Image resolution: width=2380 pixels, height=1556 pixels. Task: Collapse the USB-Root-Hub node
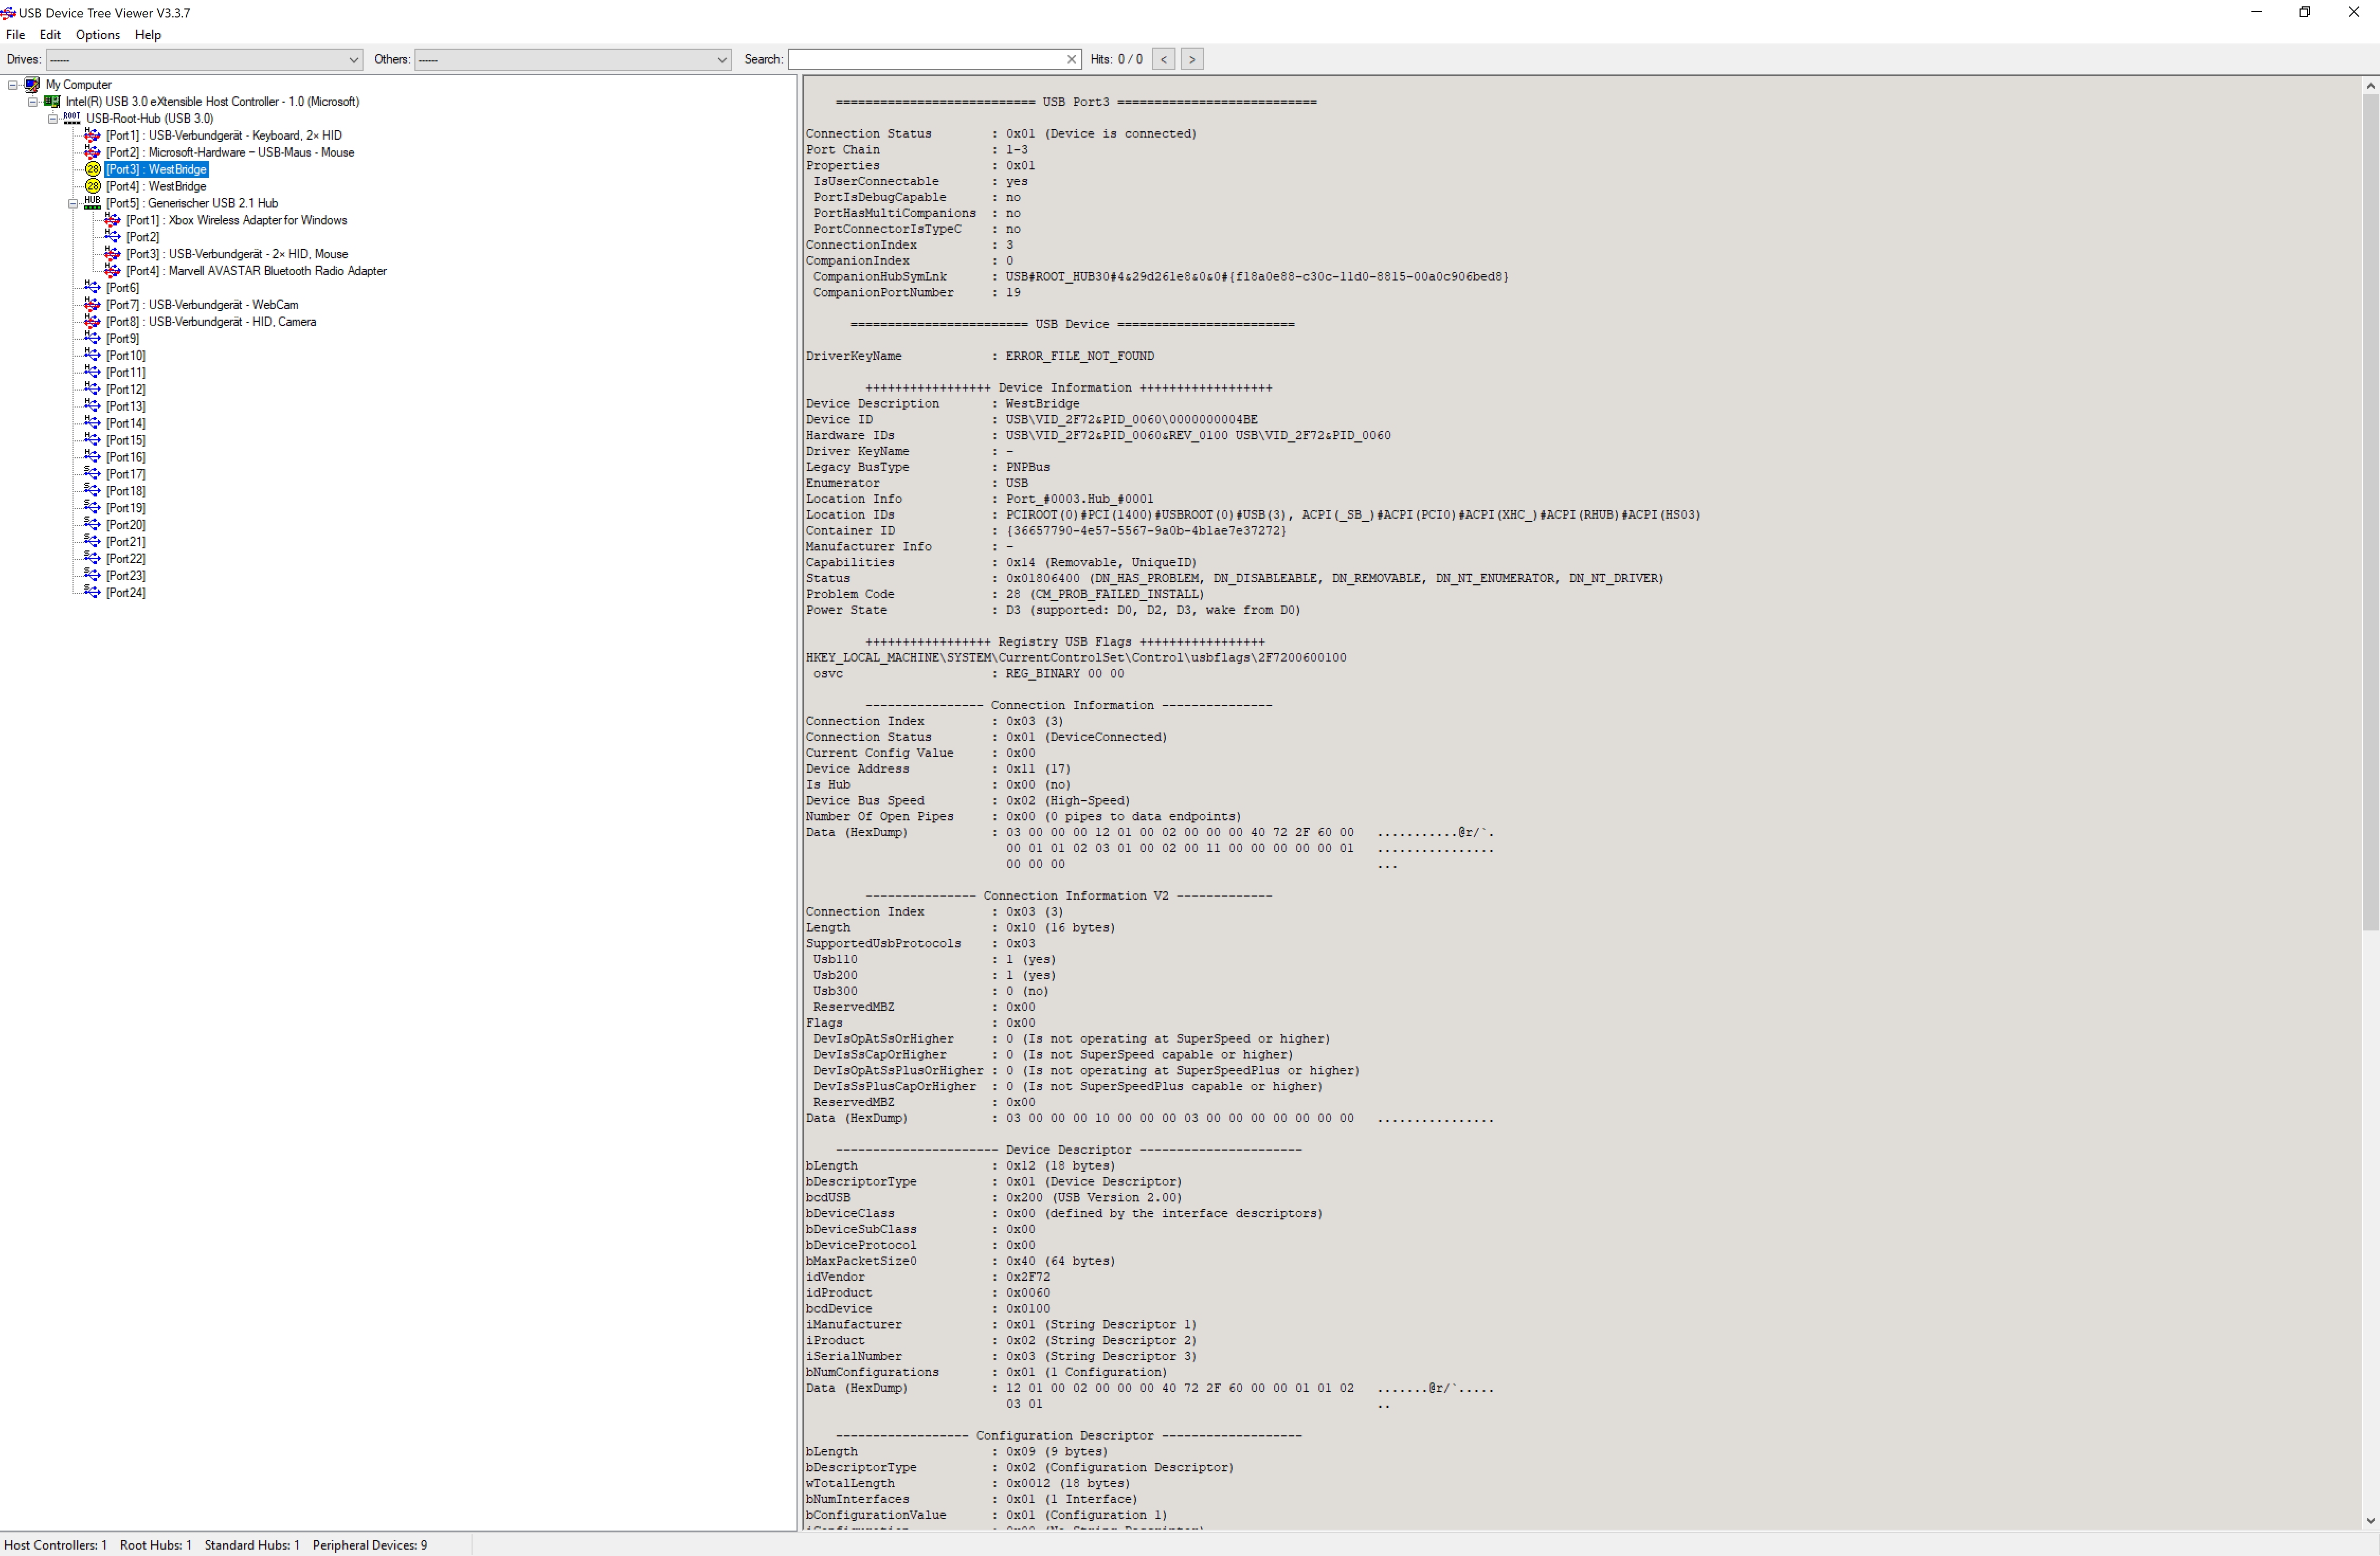[x=53, y=118]
